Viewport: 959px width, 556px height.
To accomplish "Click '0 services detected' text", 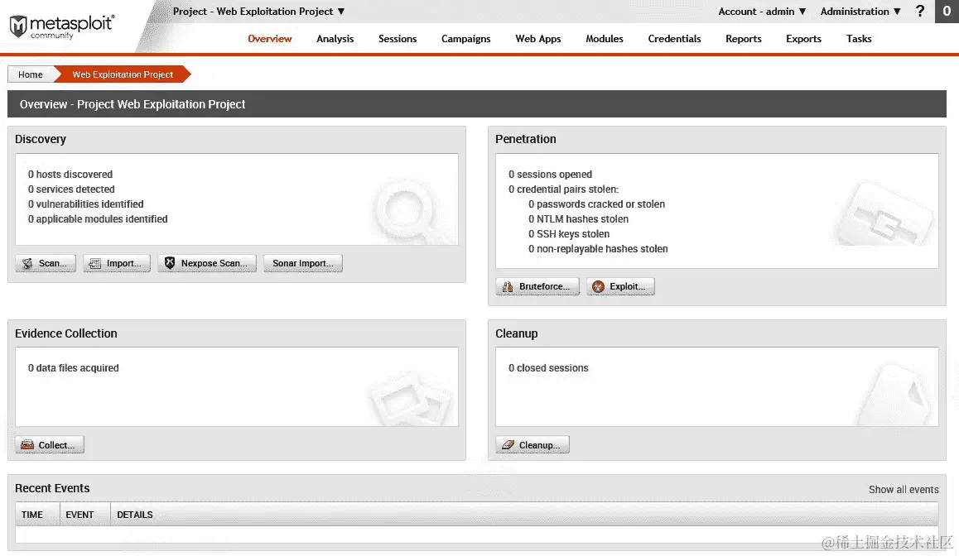I will 71,189.
